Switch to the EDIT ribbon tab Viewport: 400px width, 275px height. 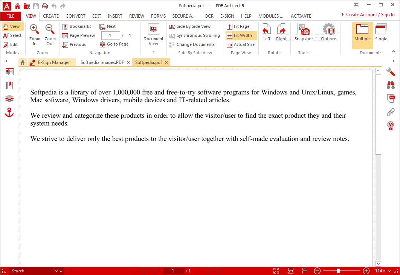[x=97, y=16]
